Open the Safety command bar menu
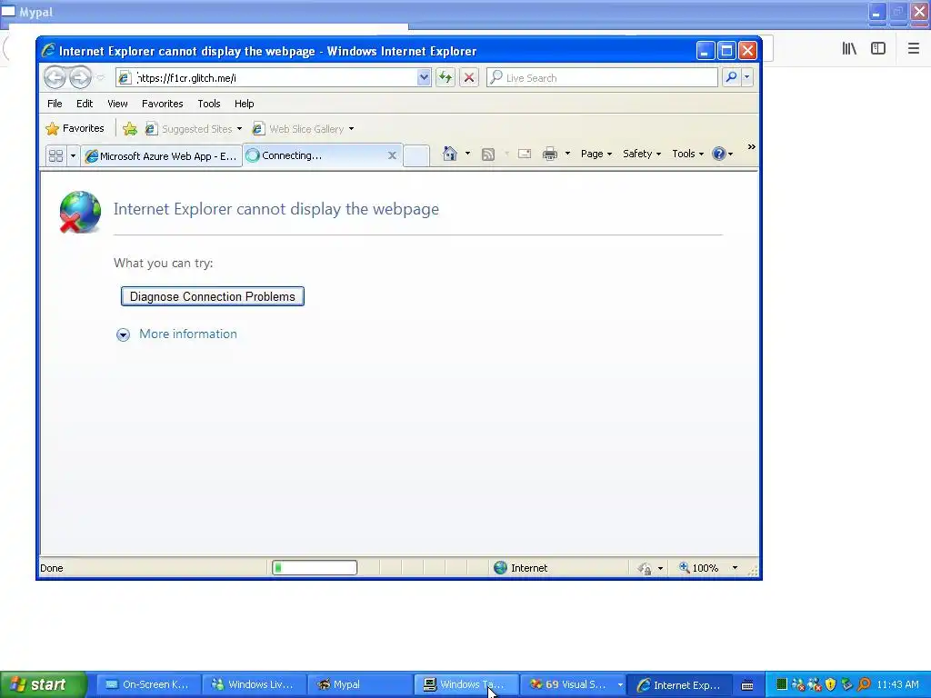 (x=642, y=154)
